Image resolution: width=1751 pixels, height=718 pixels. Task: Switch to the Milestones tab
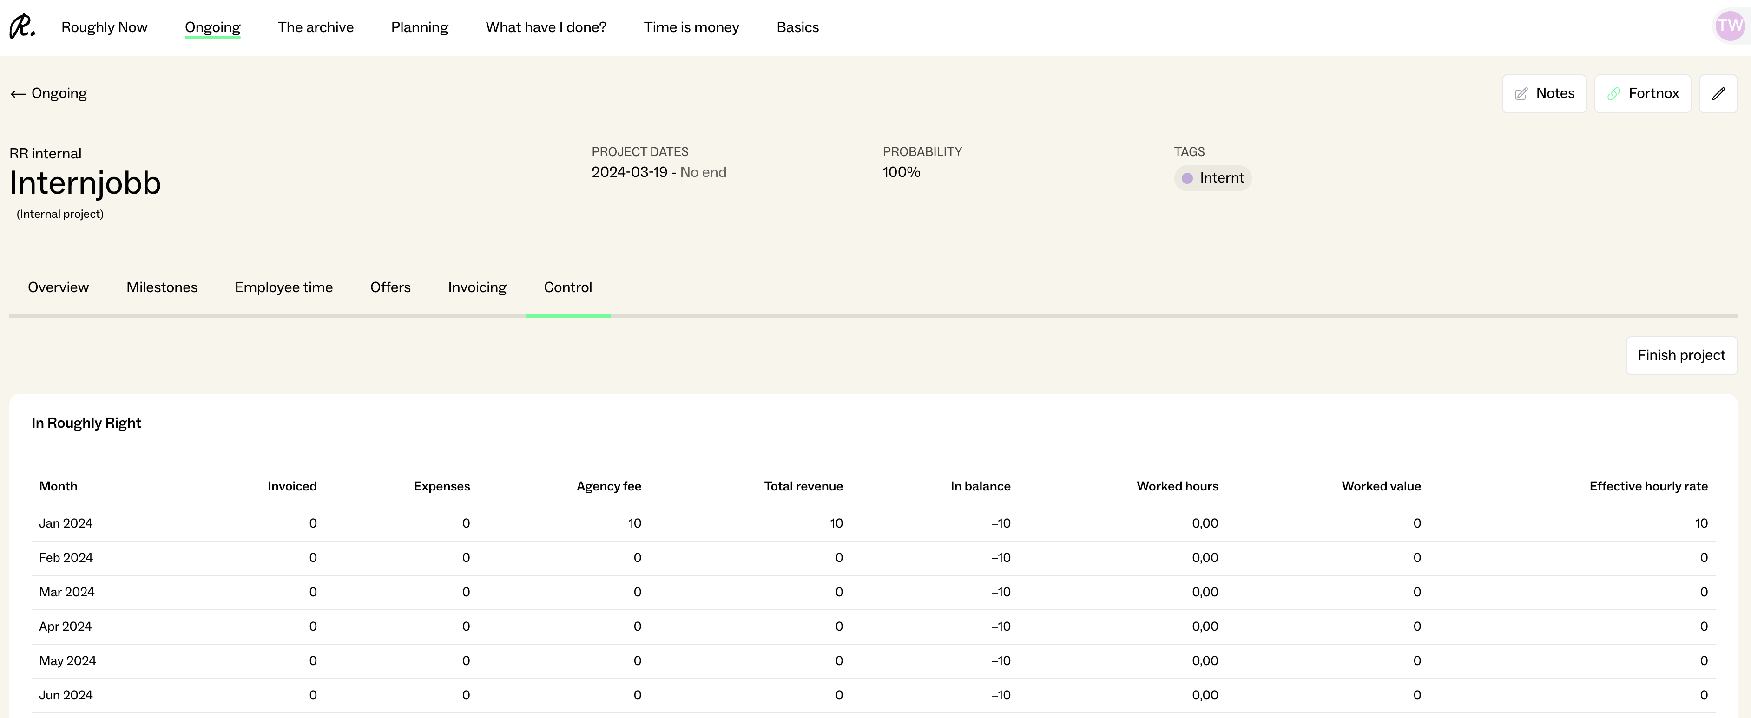coord(162,287)
